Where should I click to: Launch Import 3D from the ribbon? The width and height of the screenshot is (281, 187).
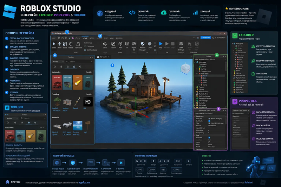click(x=134, y=46)
